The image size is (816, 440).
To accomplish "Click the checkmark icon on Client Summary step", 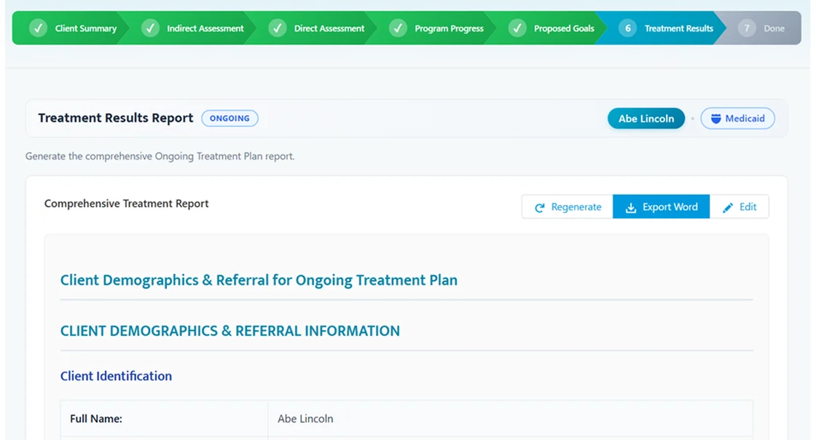I will [x=38, y=28].
